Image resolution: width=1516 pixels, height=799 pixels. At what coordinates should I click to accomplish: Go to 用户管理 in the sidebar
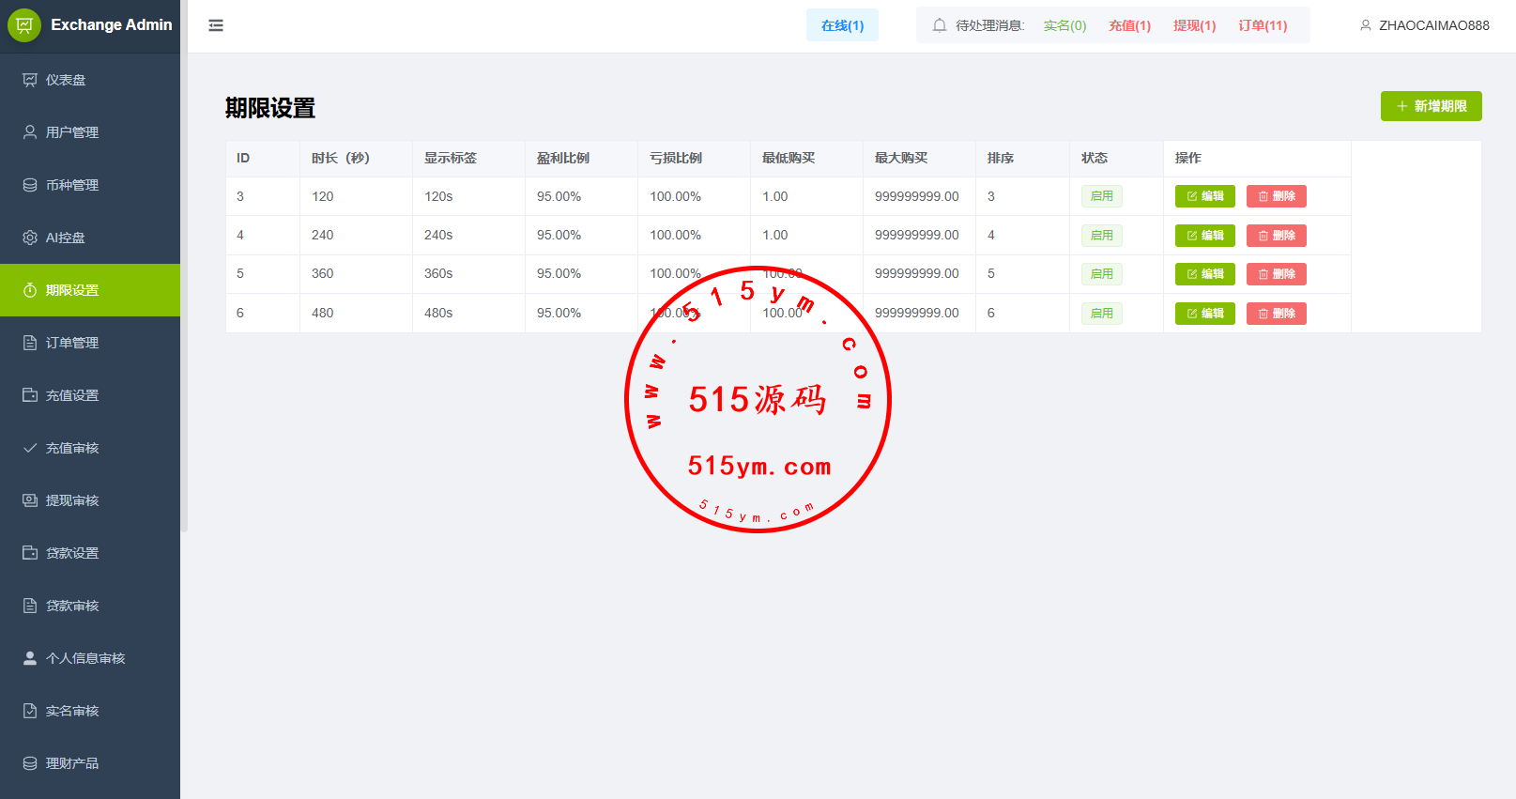(x=72, y=132)
